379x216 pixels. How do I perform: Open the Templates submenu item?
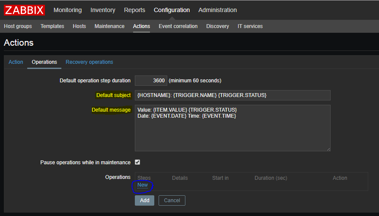pyautogui.click(x=52, y=26)
